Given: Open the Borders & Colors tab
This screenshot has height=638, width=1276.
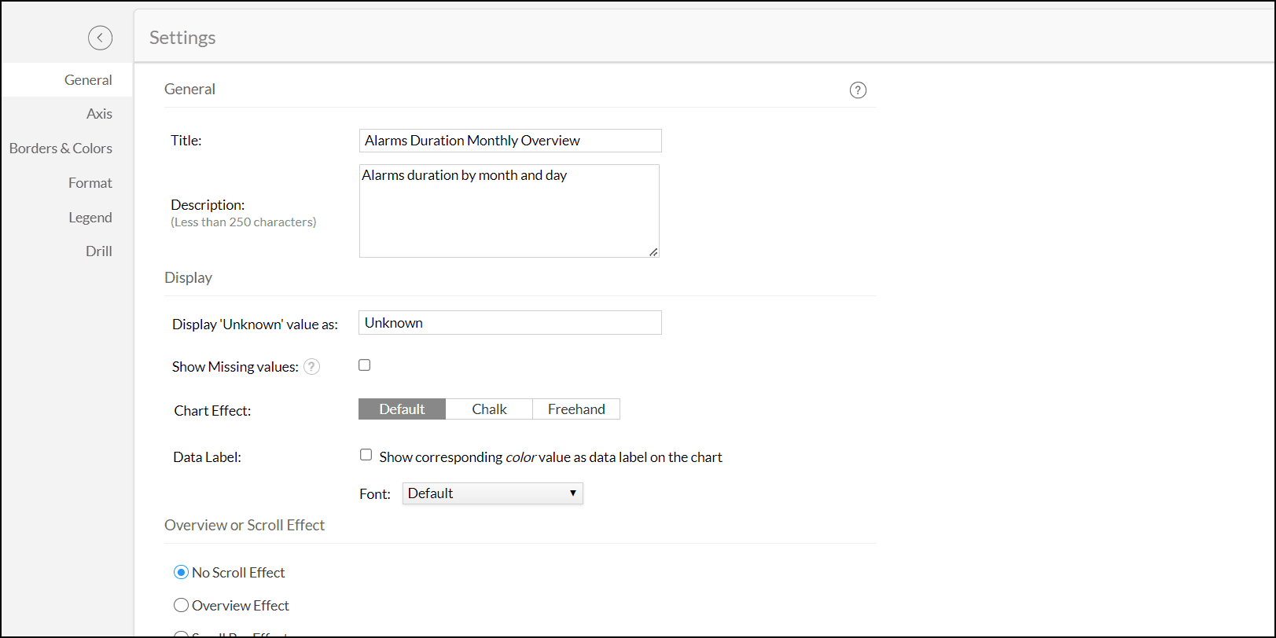Looking at the screenshot, I should 61,148.
